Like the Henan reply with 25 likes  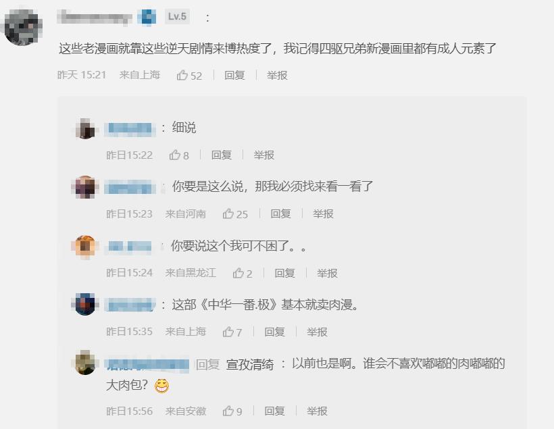235,213
